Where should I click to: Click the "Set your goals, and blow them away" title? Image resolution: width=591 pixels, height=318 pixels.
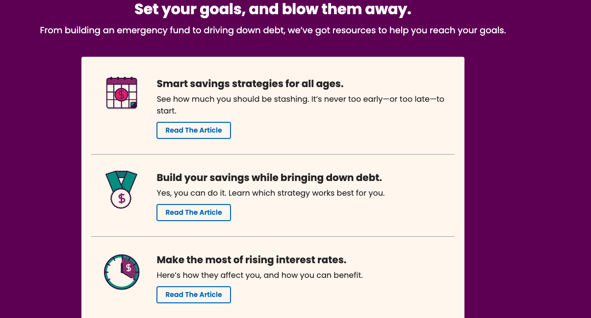(x=273, y=9)
